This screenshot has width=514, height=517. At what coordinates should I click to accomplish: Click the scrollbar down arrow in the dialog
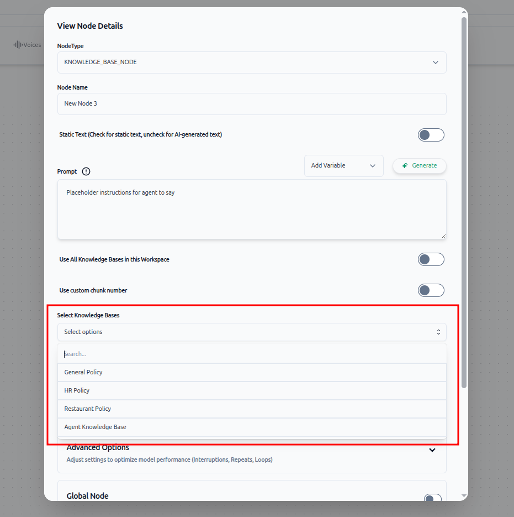click(x=464, y=495)
